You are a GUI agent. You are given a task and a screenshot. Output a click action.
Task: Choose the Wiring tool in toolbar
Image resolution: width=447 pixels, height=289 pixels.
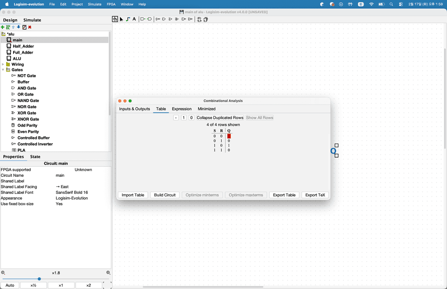(x=127, y=19)
